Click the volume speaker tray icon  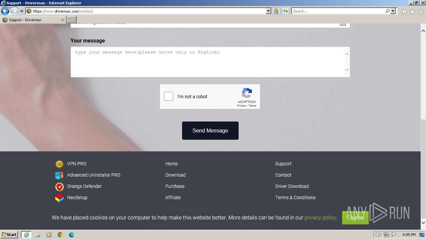pos(378,235)
